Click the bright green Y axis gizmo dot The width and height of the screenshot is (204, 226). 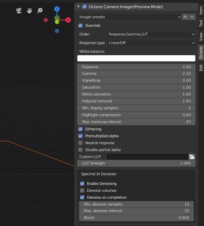[57, 22]
